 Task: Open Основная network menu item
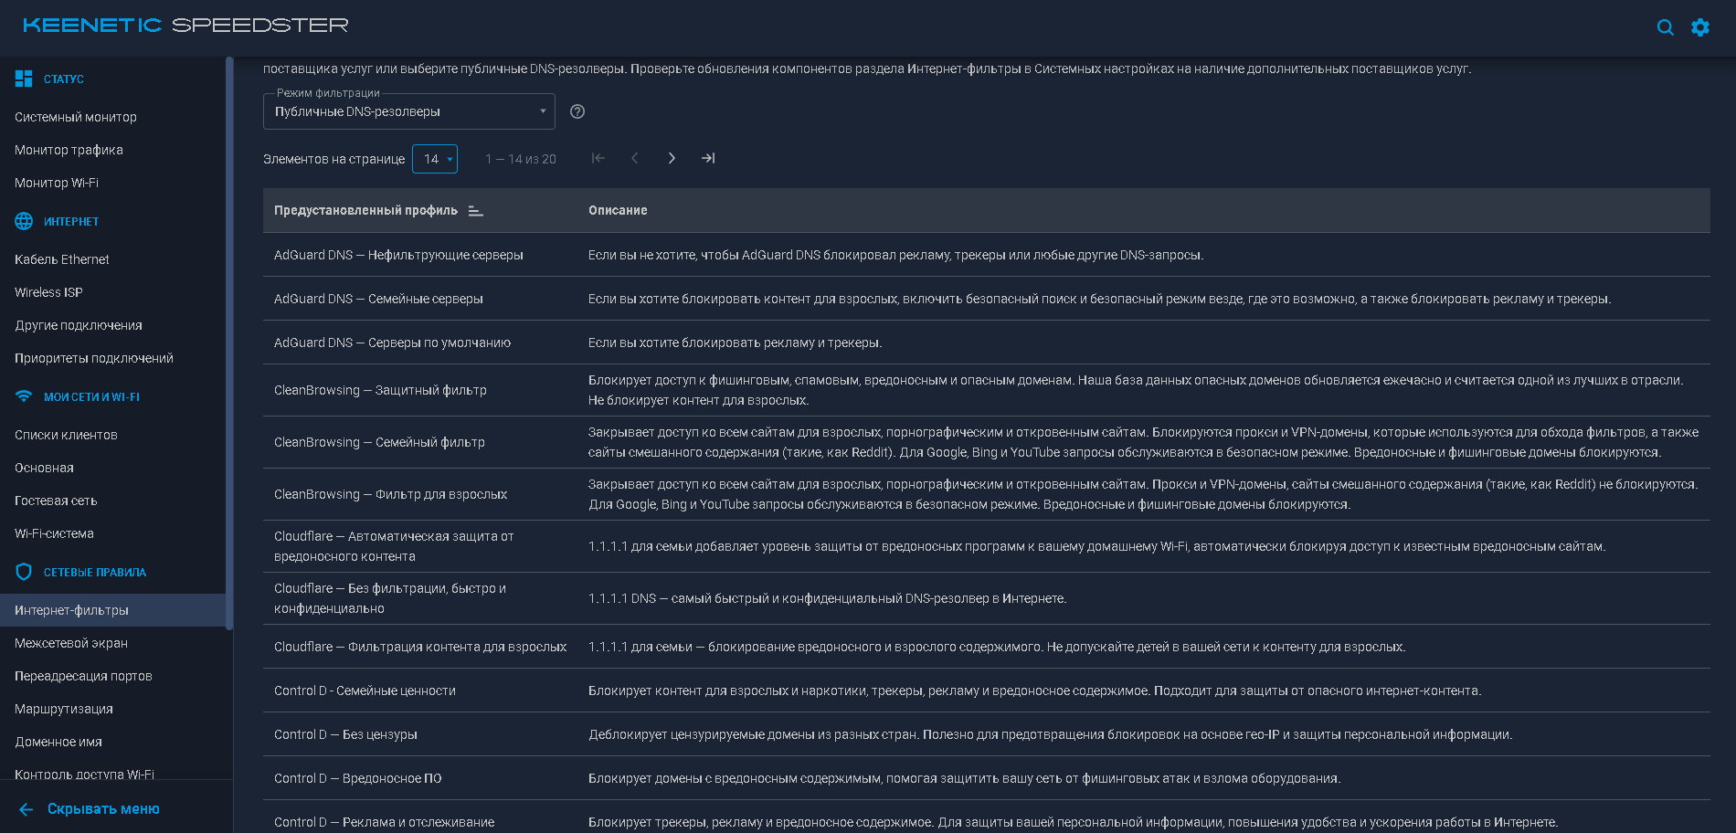tap(44, 468)
